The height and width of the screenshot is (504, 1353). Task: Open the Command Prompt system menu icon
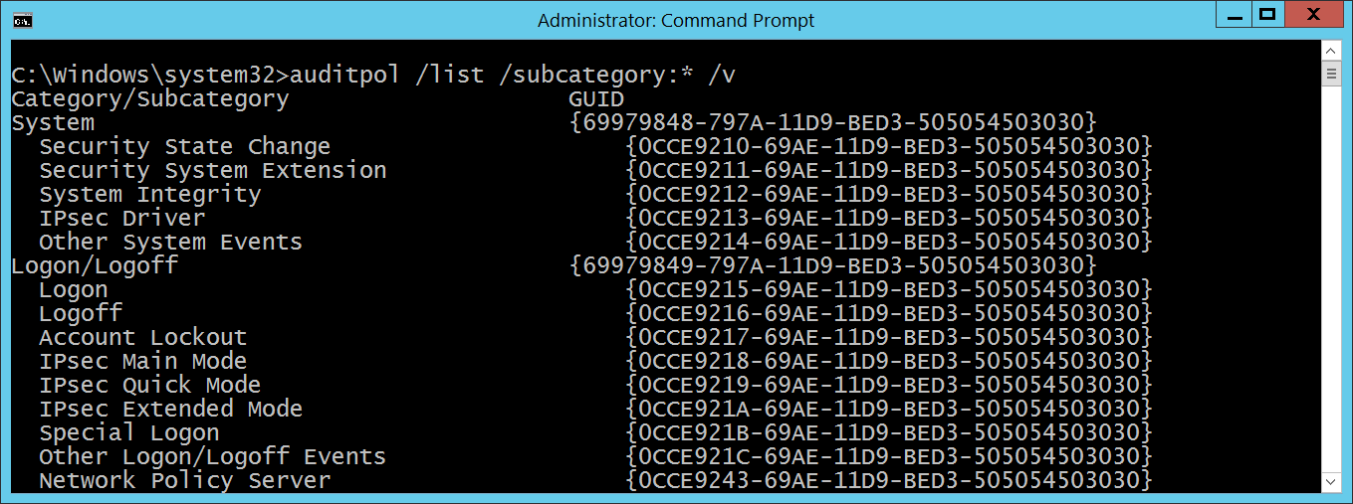(x=23, y=19)
